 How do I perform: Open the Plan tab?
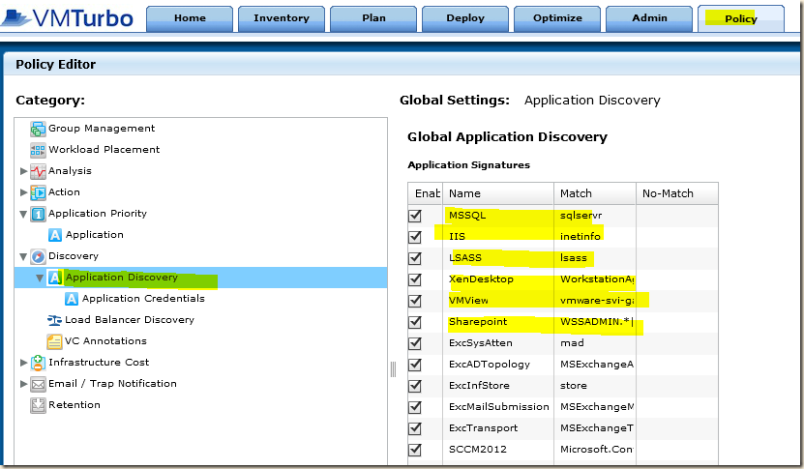[373, 18]
